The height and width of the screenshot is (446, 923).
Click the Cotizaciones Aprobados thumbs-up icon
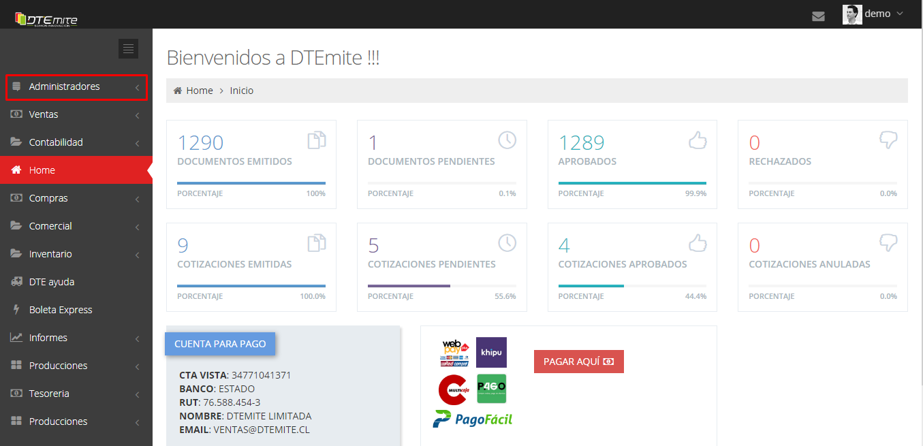(x=698, y=242)
